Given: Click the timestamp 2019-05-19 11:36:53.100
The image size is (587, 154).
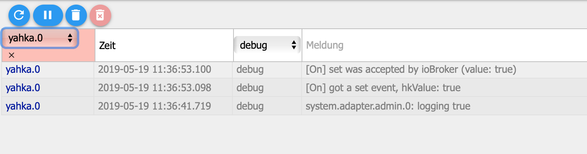Looking at the screenshot, I should click(x=155, y=70).
